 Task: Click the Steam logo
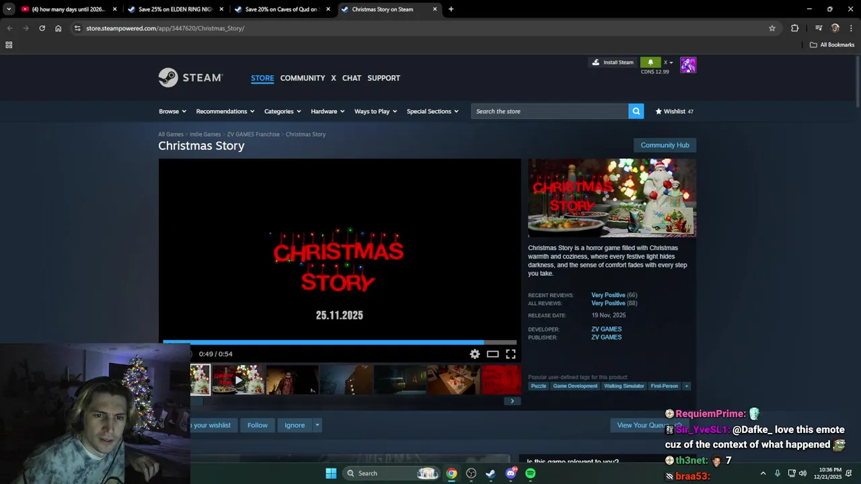[x=190, y=78]
